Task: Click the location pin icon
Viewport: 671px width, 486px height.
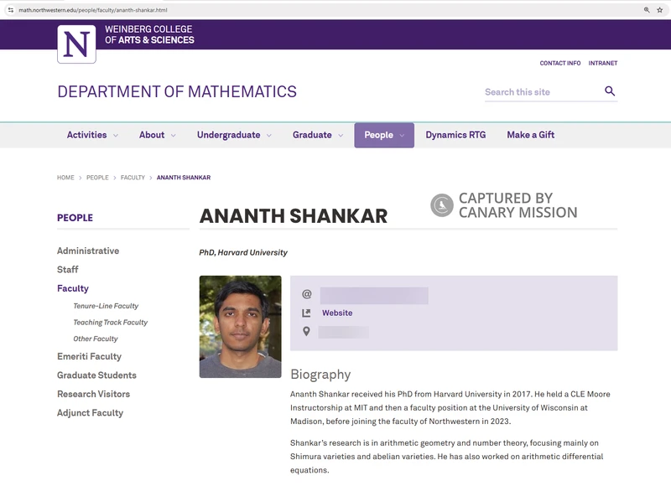Action: [304, 329]
